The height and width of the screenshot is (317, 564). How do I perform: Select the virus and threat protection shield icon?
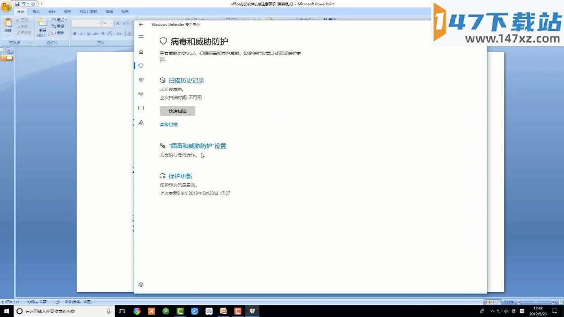point(140,66)
